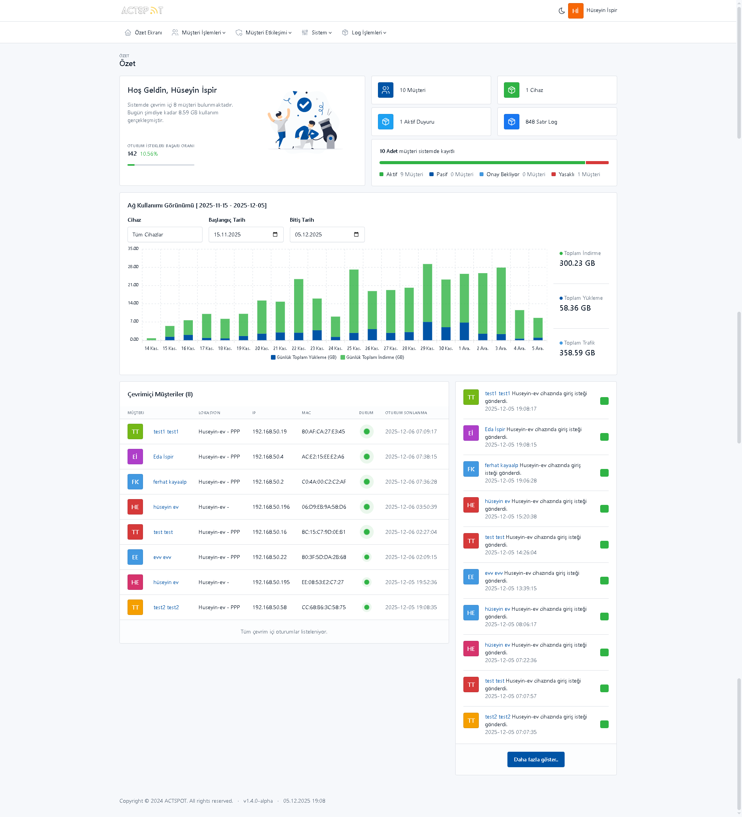Open the Tüm Cihazlar device selector

point(165,234)
